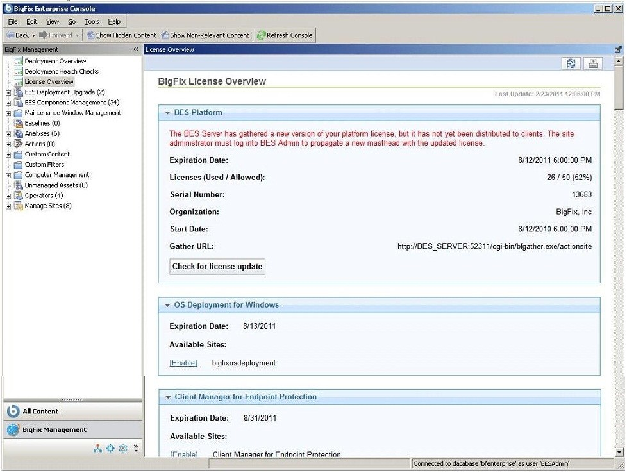Expand the Actions node
The width and height of the screenshot is (627, 475).
point(8,144)
